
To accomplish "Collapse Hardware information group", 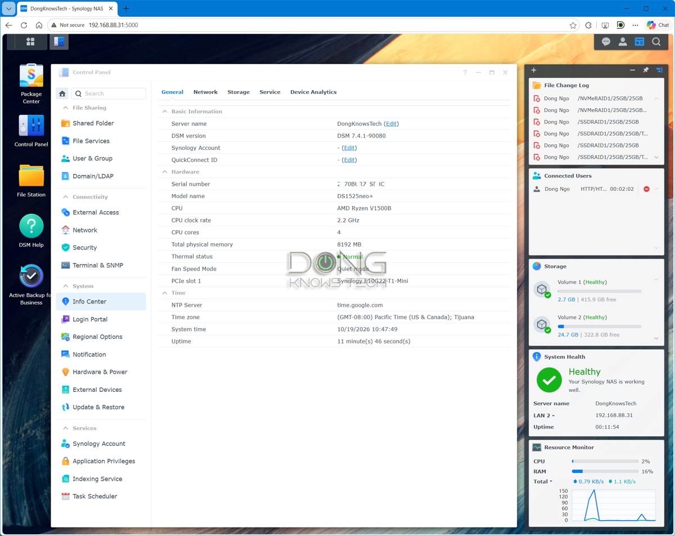I will click(x=165, y=172).
